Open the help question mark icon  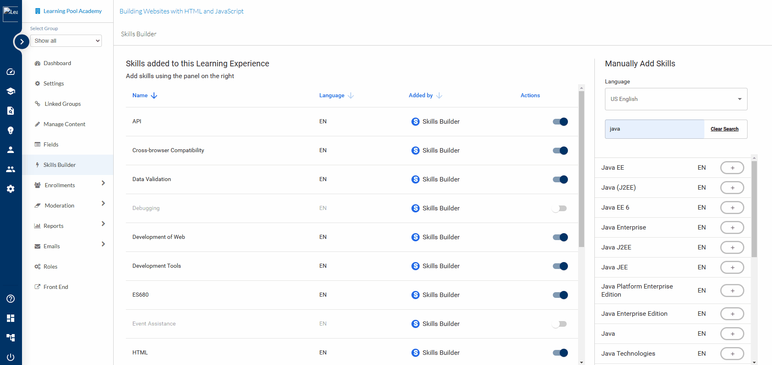point(11,299)
